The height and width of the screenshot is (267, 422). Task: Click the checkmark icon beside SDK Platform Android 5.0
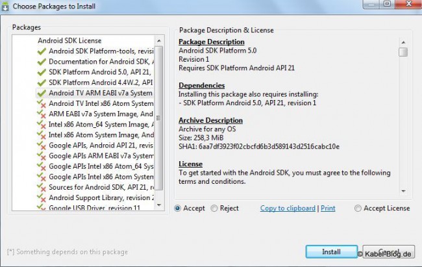(42, 72)
